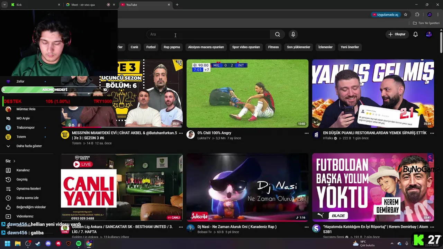Open the Mümtaz Reis subscription channel
443x249 pixels.
(26, 109)
